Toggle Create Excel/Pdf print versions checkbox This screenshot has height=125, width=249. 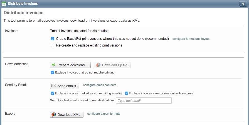pos(53,39)
